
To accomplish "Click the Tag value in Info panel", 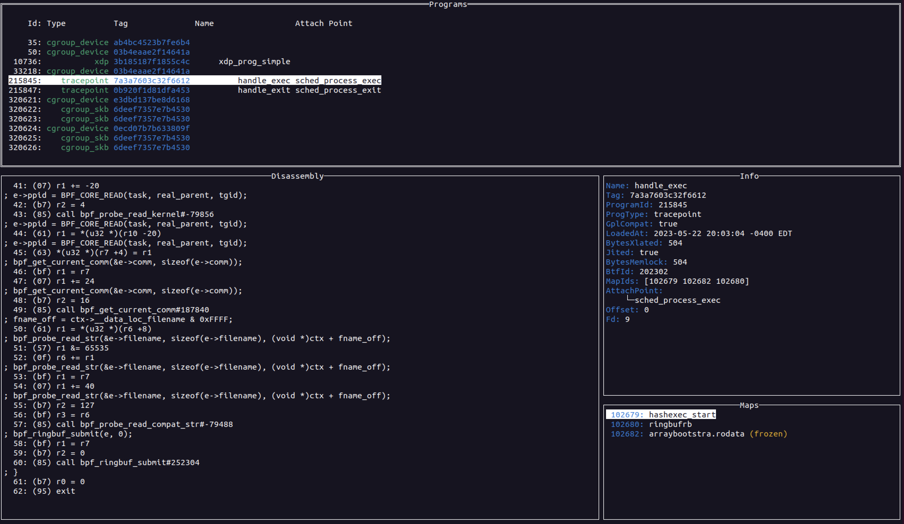I will (668, 195).
